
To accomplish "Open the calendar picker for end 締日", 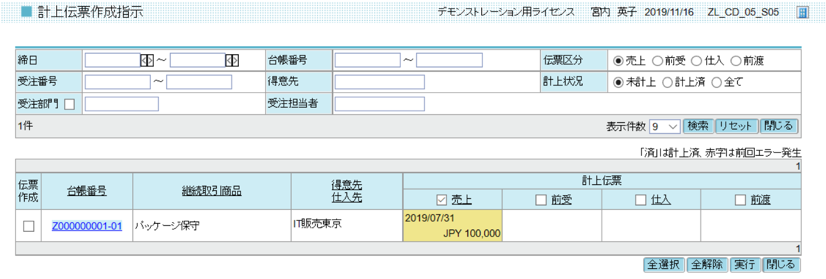I will 232,61.
